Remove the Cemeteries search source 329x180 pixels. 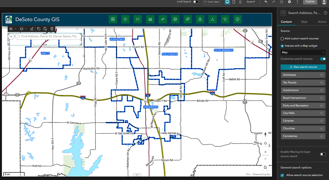321,136
